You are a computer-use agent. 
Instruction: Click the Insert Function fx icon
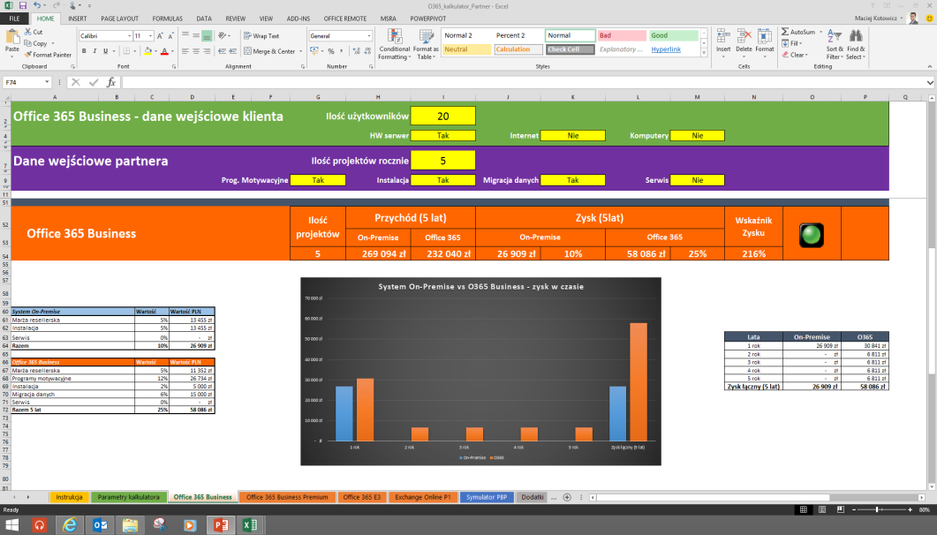110,82
